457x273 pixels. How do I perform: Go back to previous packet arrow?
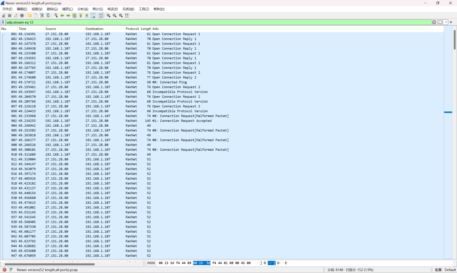pos(62,16)
